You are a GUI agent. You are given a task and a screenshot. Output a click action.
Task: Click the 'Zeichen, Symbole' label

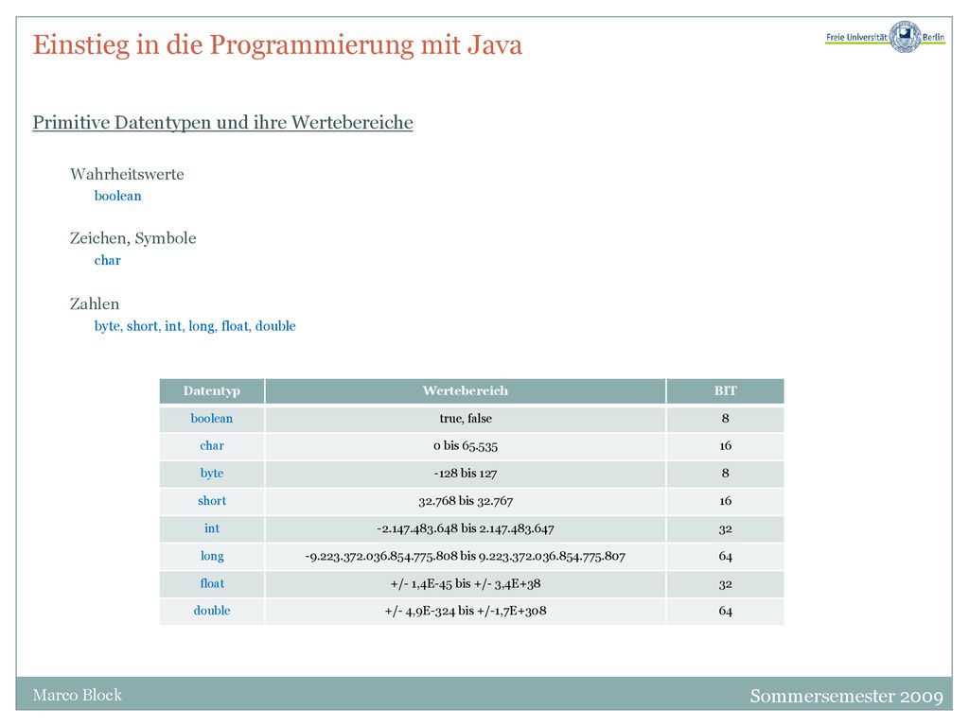click(132, 238)
